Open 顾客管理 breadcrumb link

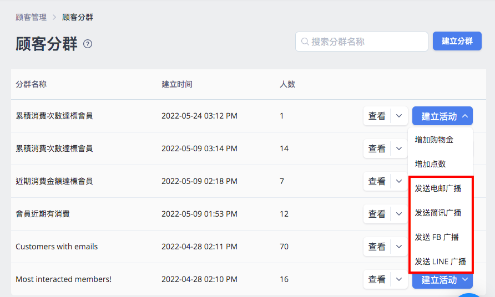coord(31,17)
